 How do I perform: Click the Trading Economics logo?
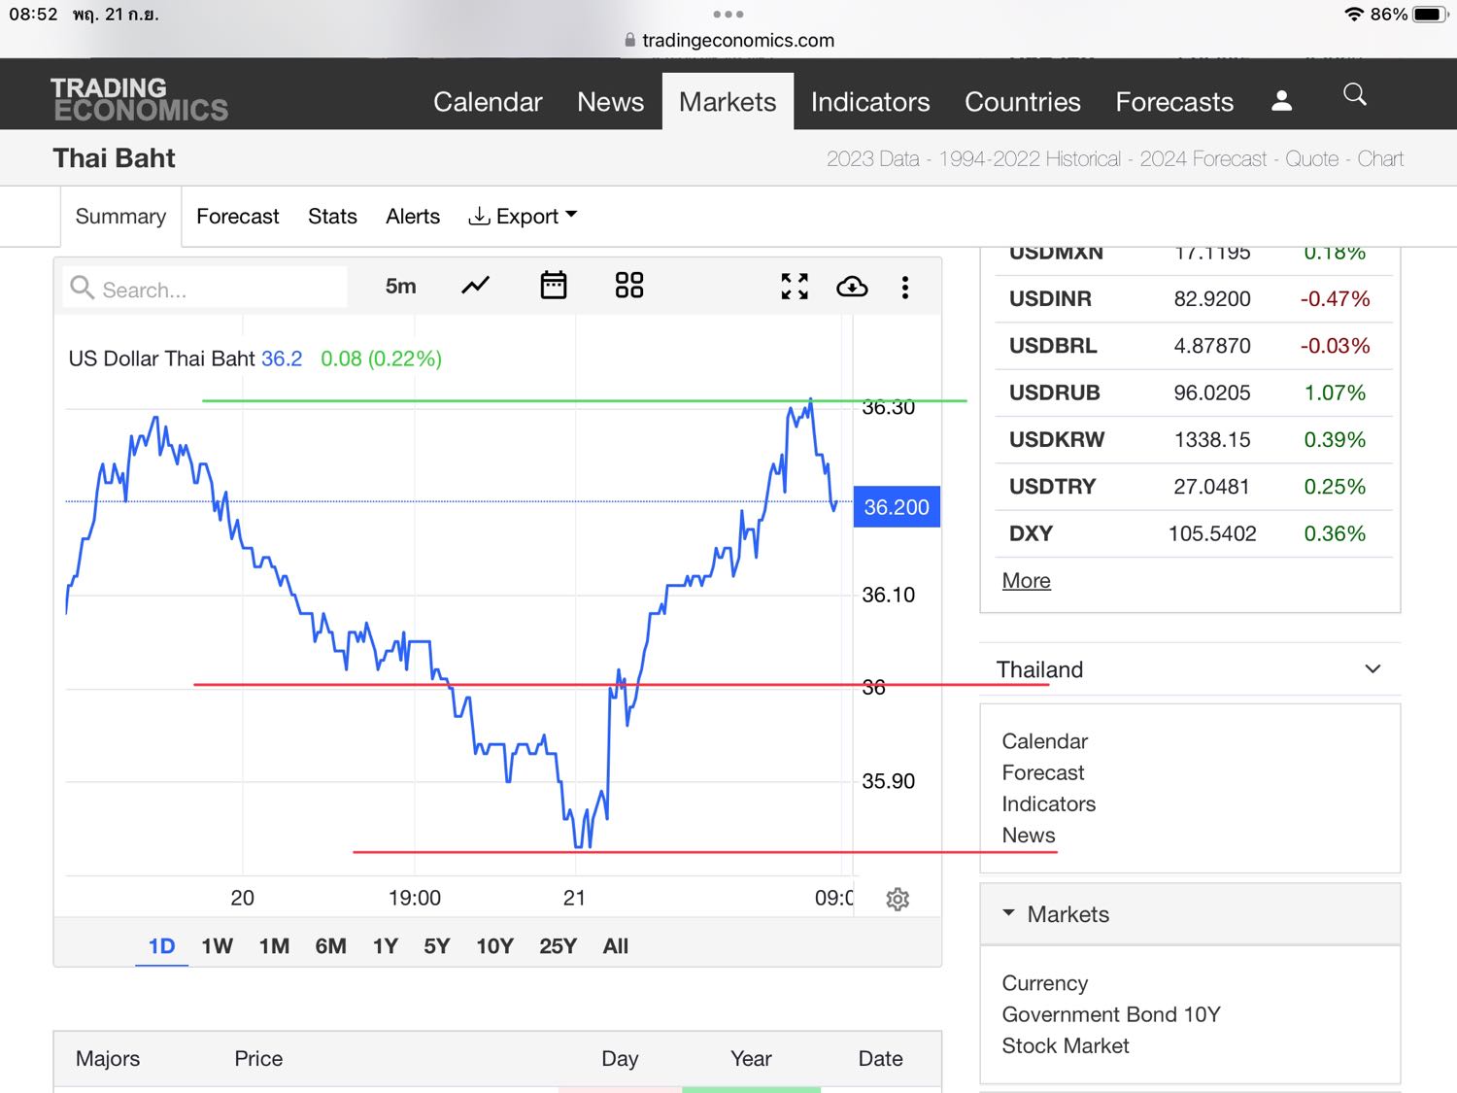[140, 99]
